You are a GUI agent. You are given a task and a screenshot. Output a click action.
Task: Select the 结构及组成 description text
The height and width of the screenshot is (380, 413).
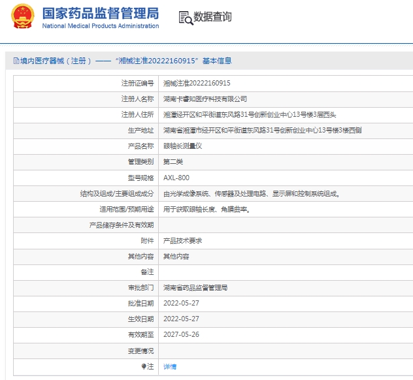252,194
